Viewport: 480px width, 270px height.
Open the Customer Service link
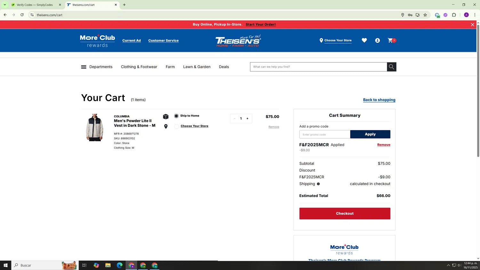tap(164, 41)
